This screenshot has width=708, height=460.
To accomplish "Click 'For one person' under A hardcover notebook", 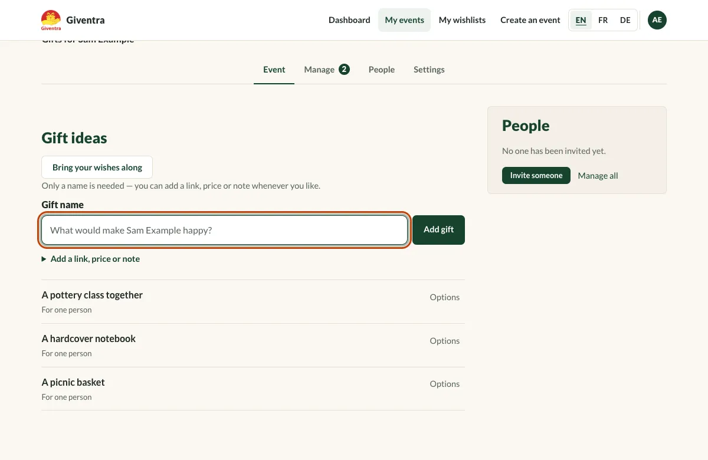I will (x=67, y=354).
